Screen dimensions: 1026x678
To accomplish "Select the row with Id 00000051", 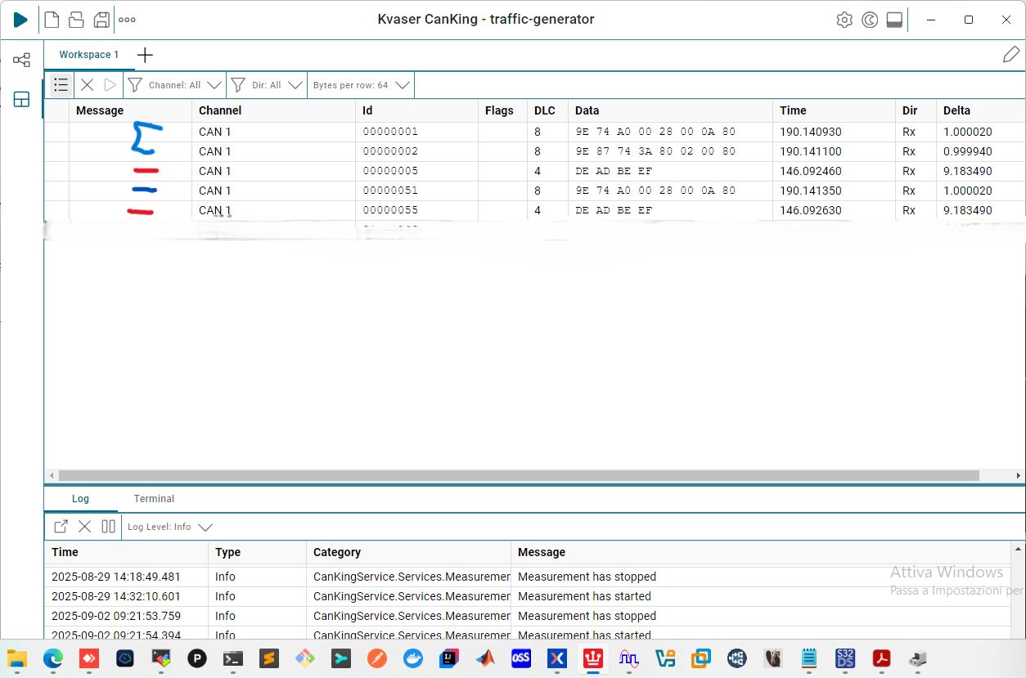I will click(535, 191).
